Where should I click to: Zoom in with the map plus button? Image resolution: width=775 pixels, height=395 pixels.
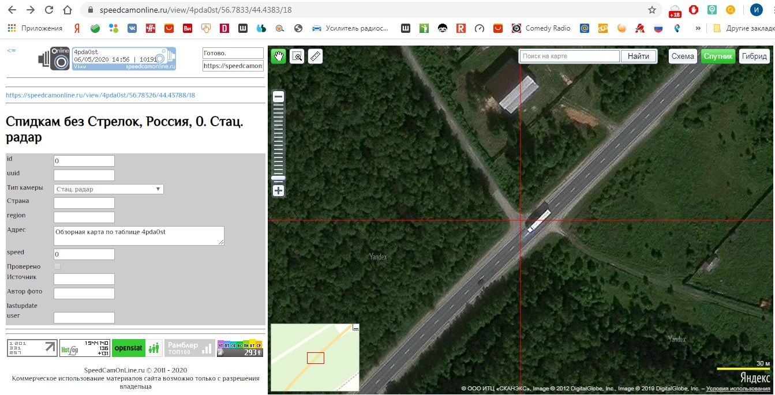click(278, 191)
